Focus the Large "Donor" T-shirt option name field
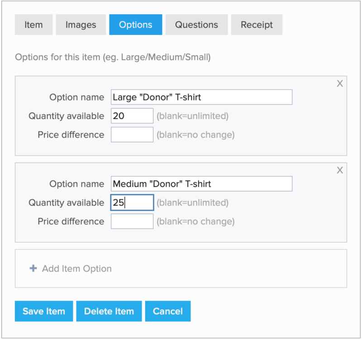 [x=201, y=97]
